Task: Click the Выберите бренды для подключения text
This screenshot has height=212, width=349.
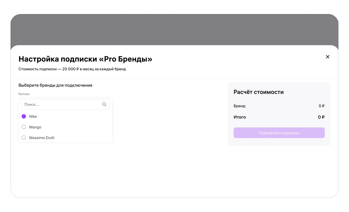Action: [x=55, y=85]
